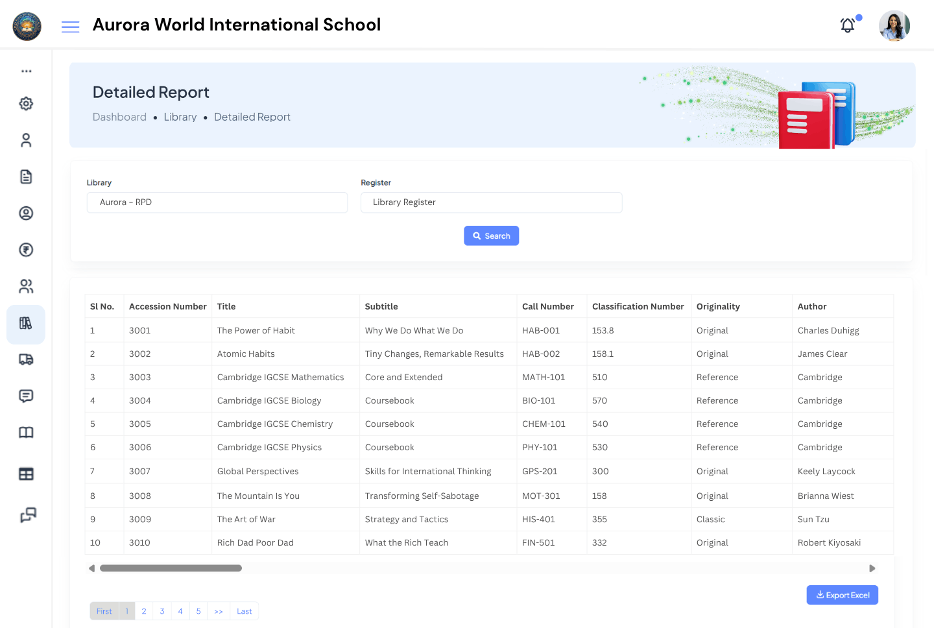Click the people group icon in the sidebar
The height and width of the screenshot is (628, 934).
[x=25, y=286]
